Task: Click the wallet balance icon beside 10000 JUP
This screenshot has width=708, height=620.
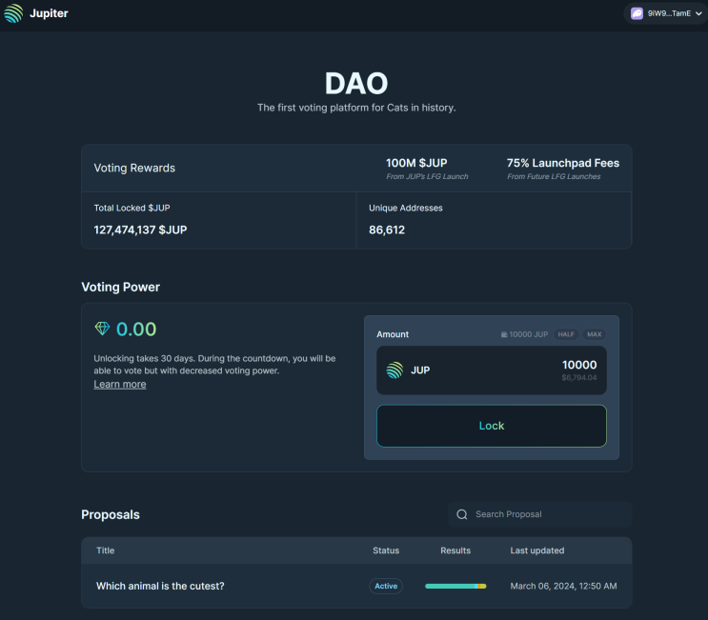Action: [x=504, y=334]
